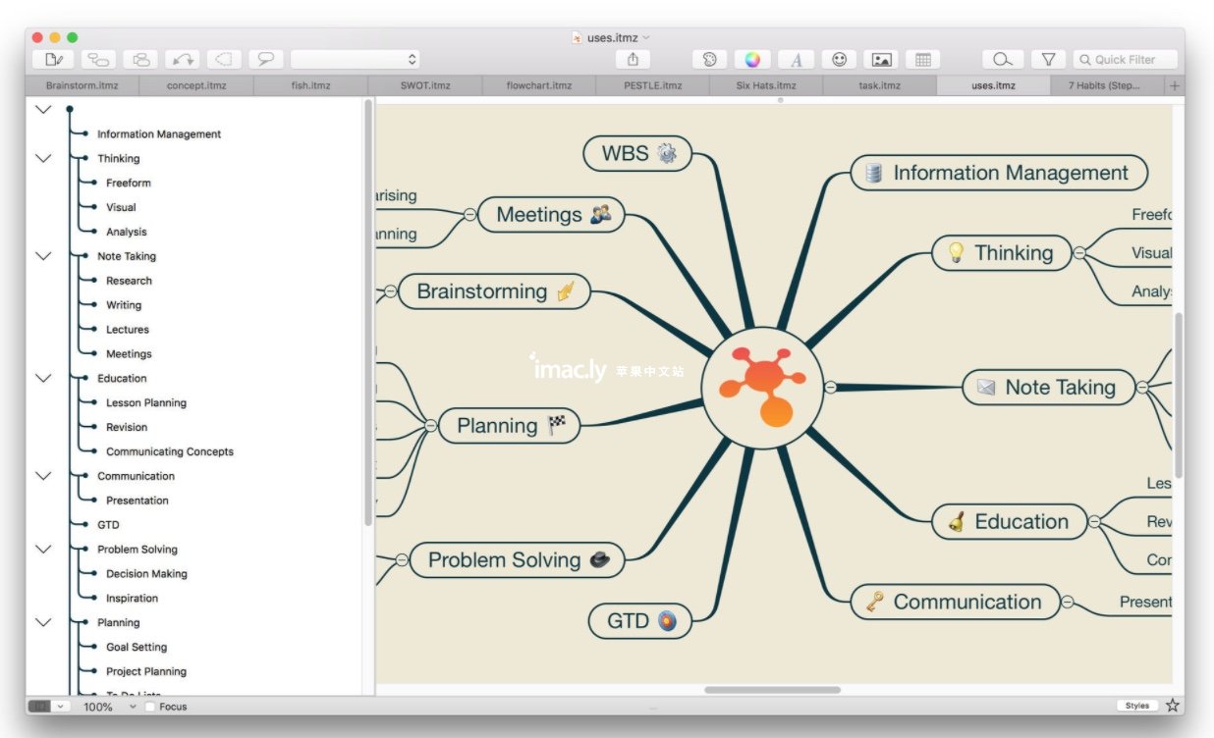Open the font style panel
The image size is (1214, 738).
[796, 60]
